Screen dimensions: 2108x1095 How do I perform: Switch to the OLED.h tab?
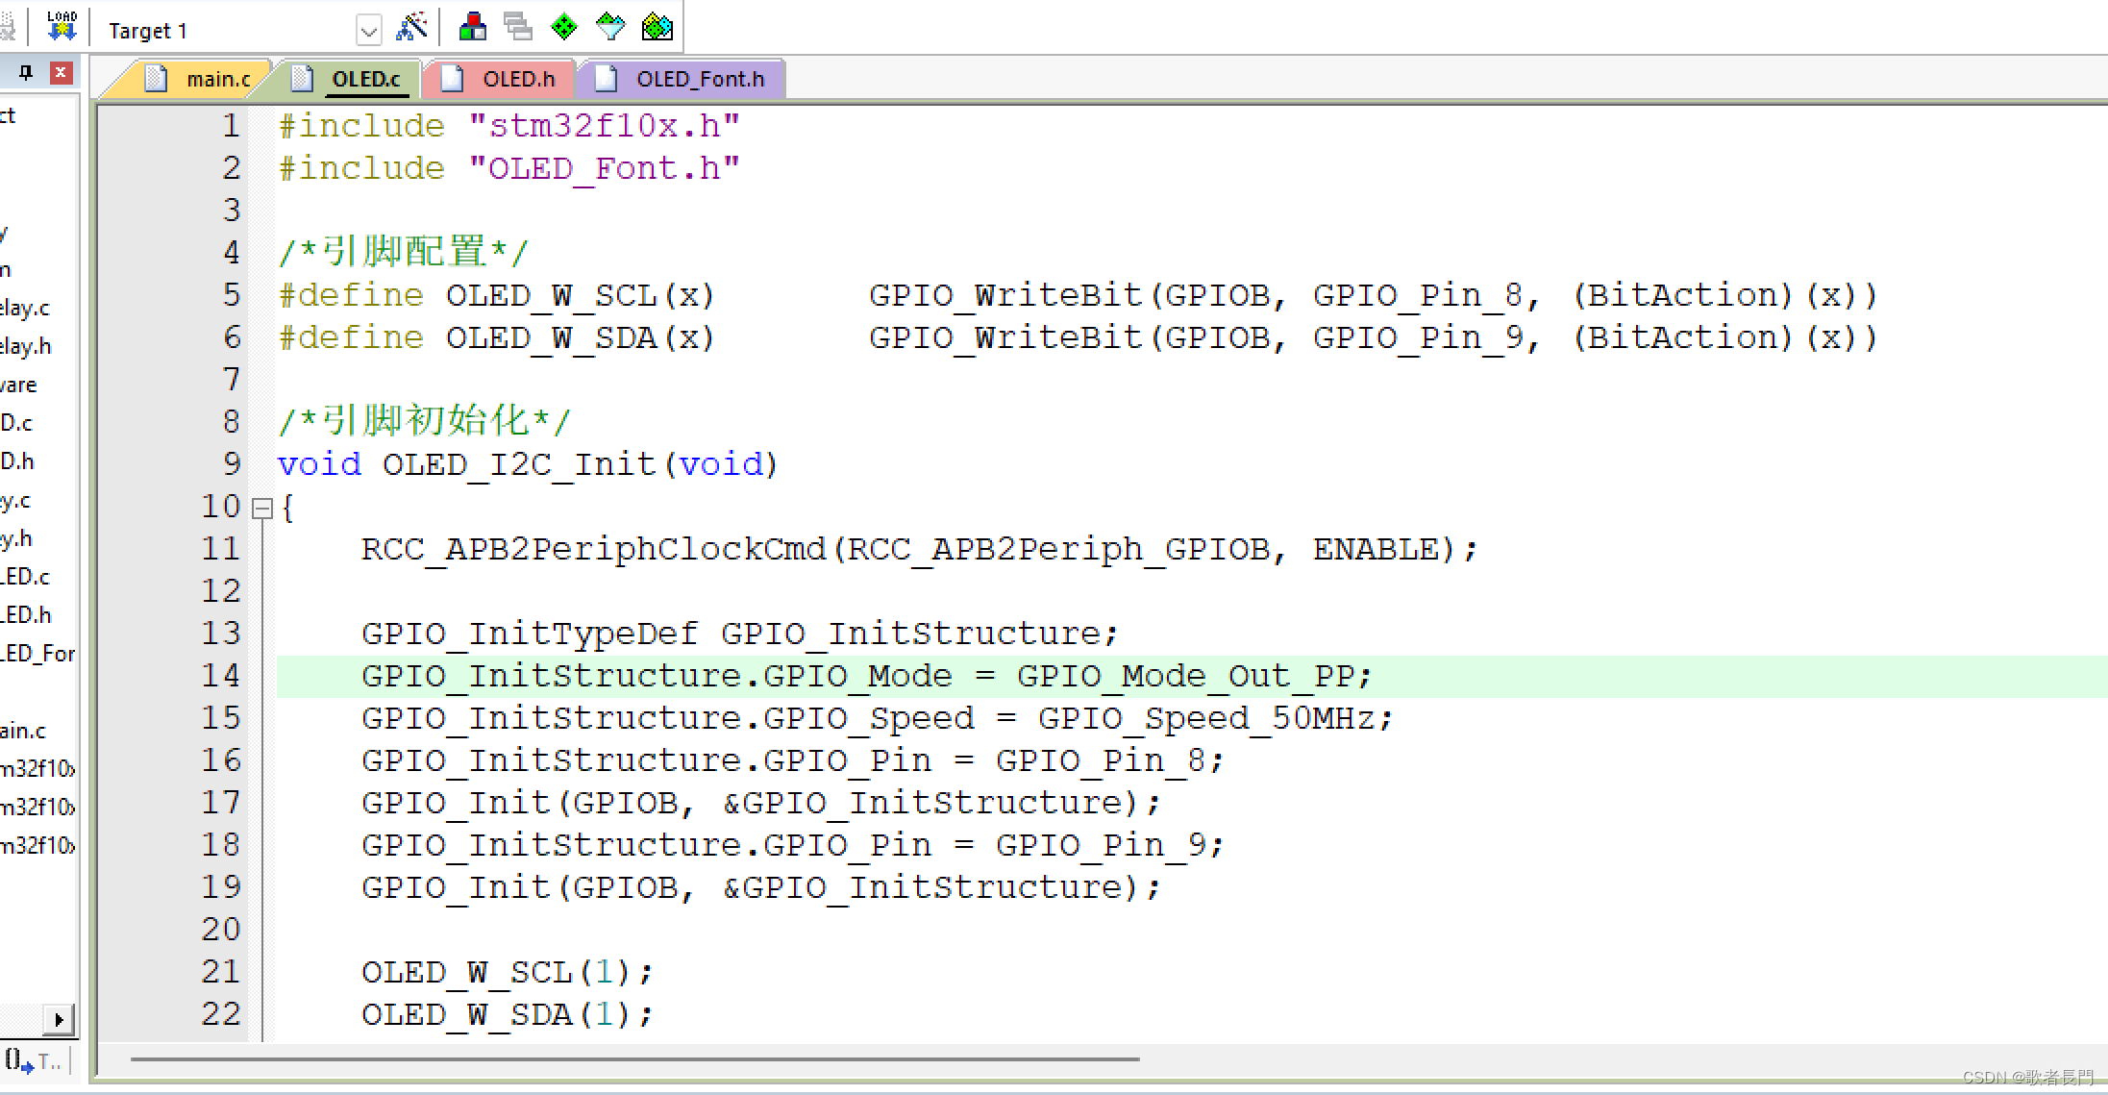pyautogui.click(x=517, y=79)
